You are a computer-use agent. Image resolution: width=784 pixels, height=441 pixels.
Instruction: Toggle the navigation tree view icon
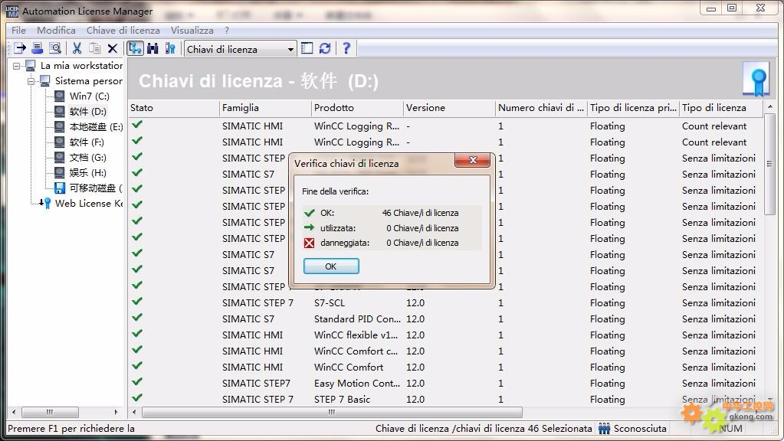click(x=135, y=48)
